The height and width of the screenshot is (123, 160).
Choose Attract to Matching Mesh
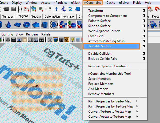106,41
